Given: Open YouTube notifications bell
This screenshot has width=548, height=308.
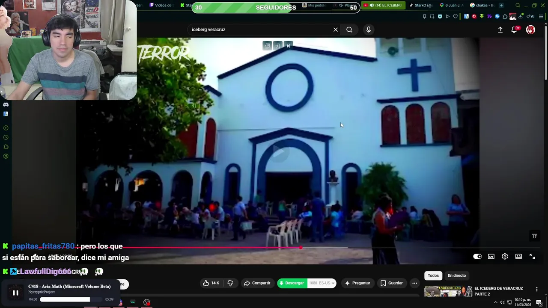Looking at the screenshot, I should 514,30.
